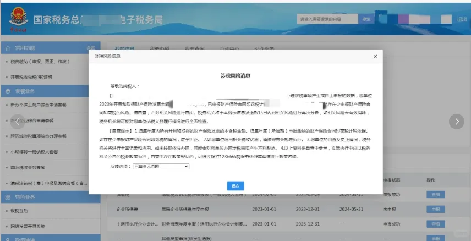The width and height of the screenshot is (471, 241).
Task: Open 清税注销税（费）申报及缴纳套餐
Action: click(48, 183)
